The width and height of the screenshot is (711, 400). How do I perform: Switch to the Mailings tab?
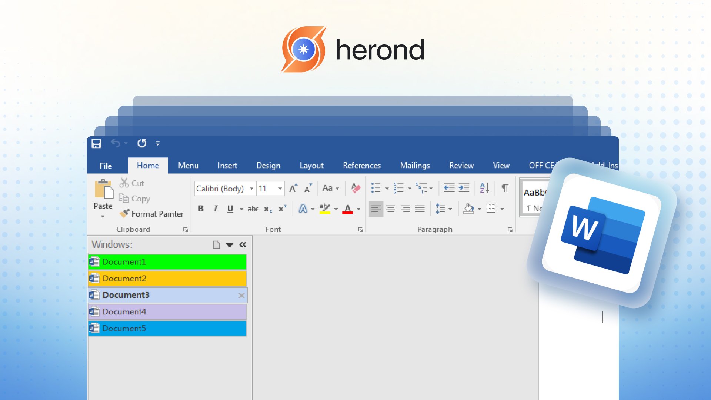click(415, 166)
